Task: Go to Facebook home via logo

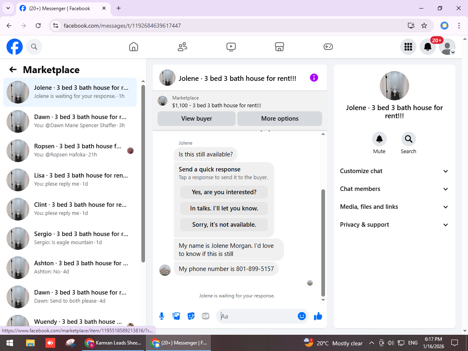Action: (15, 47)
